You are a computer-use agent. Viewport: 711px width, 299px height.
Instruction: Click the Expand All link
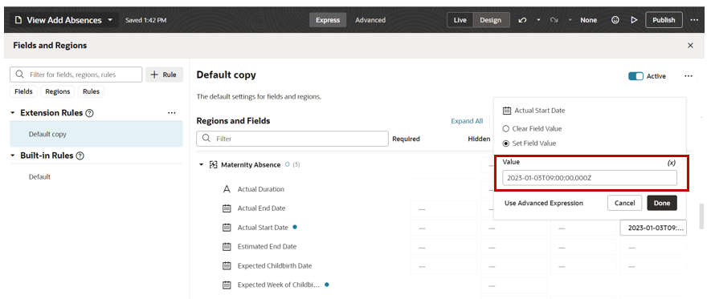tap(467, 121)
